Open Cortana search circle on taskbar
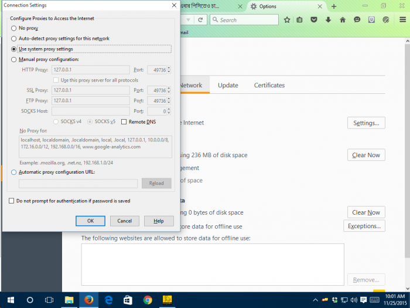The width and height of the screenshot is (410, 308). click(x=30, y=300)
